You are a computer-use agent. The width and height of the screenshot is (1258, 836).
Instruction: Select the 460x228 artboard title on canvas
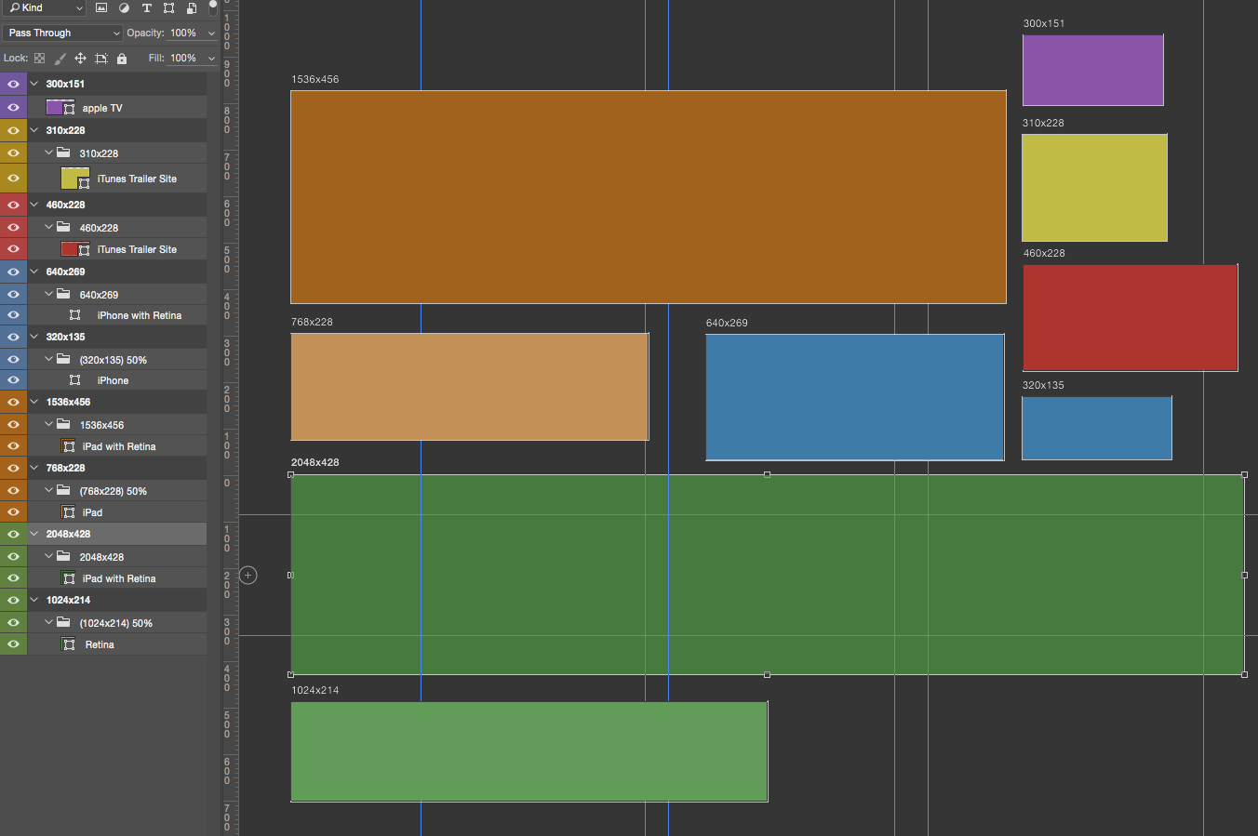pyautogui.click(x=1044, y=253)
